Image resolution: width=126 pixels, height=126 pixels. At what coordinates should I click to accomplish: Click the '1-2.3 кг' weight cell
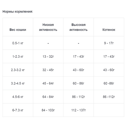pos(18,56)
